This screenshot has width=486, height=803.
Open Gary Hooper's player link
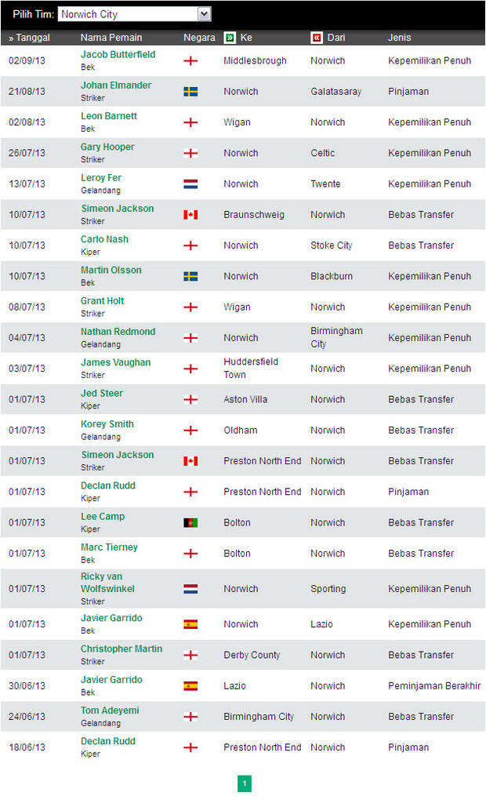(107, 147)
